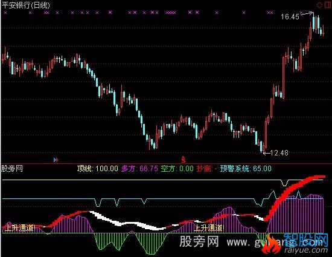
Task: Click the 空方: 0.00 indicator value
Action: pyautogui.click(x=177, y=169)
